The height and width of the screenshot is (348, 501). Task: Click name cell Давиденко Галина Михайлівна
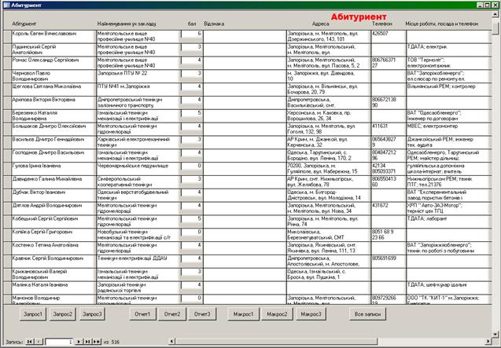[53, 182]
